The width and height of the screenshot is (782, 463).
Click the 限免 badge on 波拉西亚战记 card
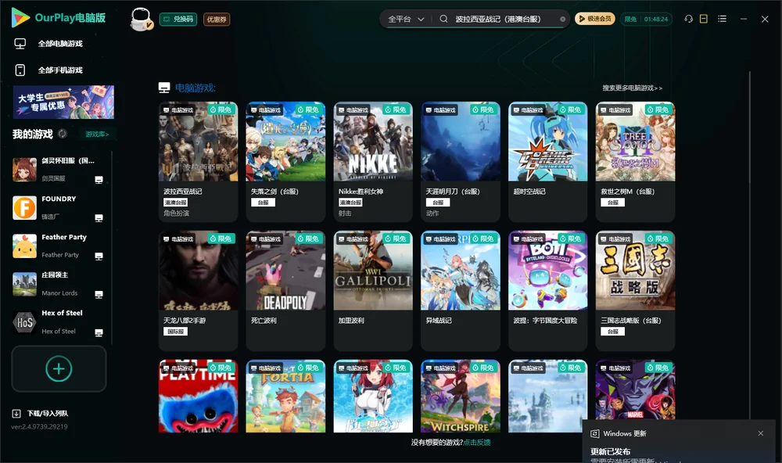point(221,109)
